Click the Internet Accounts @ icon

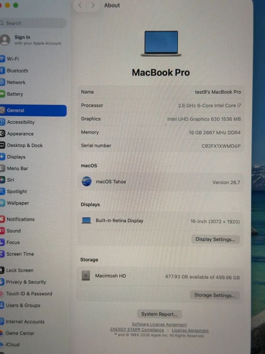tap(2, 322)
